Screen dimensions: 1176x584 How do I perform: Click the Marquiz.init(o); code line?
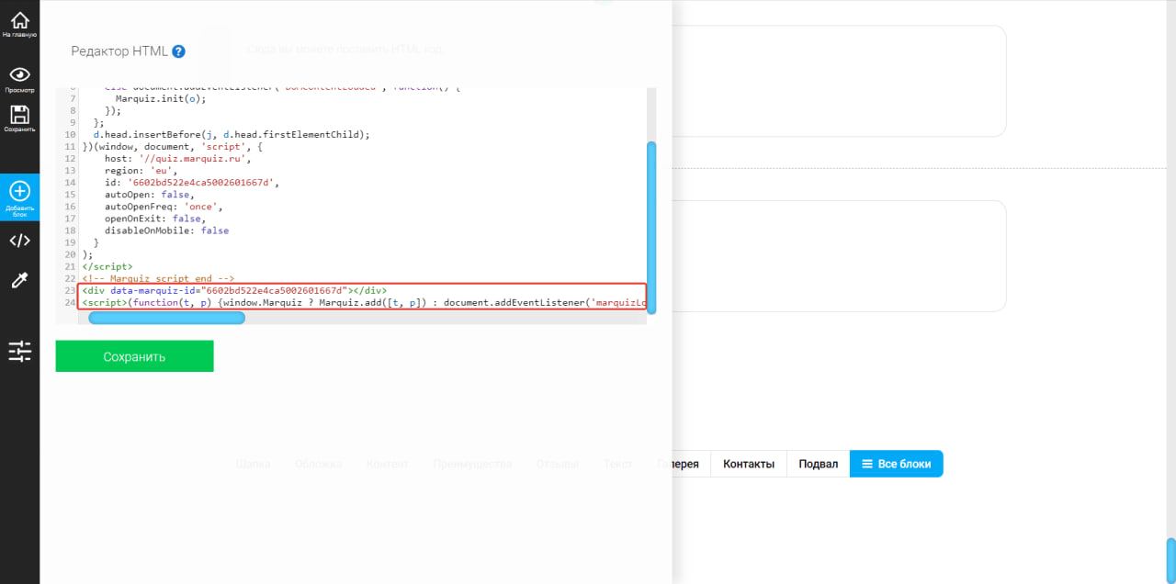click(x=161, y=98)
